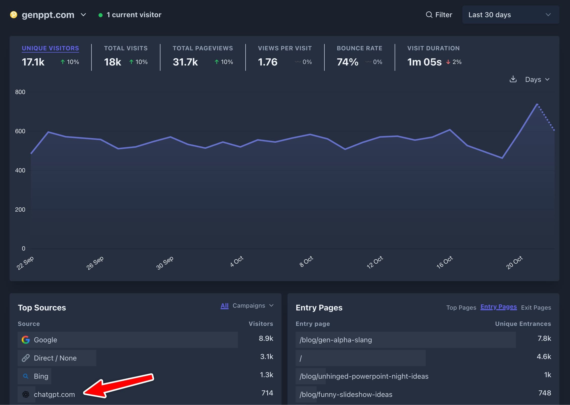570x405 pixels.
Task: Click the green current visitor indicator
Action: coord(101,15)
